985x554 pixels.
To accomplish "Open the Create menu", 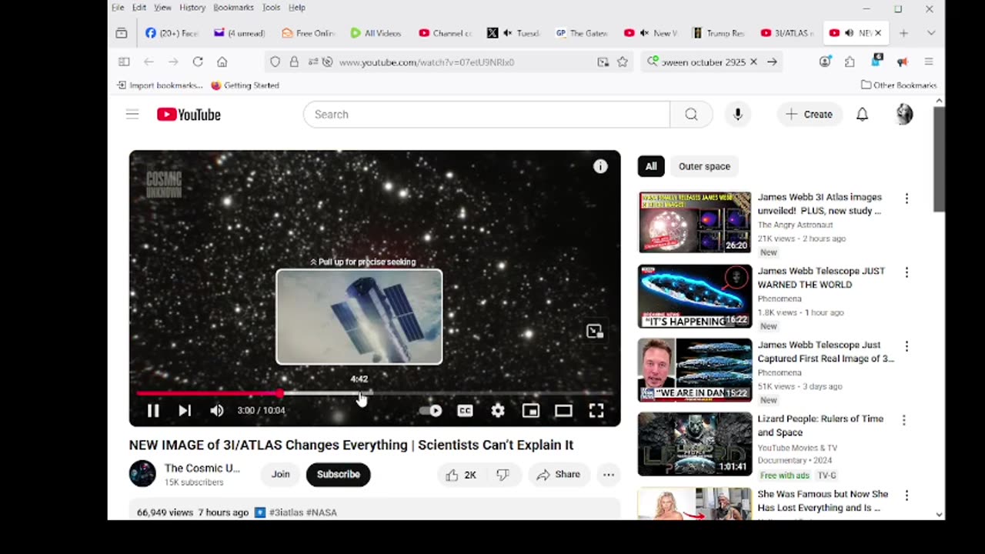I will tap(809, 115).
